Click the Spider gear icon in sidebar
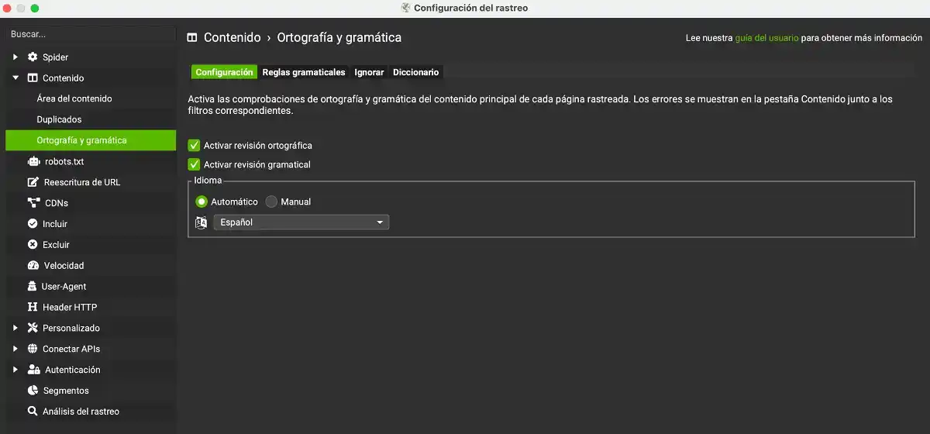This screenshot has height=434, width=930. (x=33, y=57)
